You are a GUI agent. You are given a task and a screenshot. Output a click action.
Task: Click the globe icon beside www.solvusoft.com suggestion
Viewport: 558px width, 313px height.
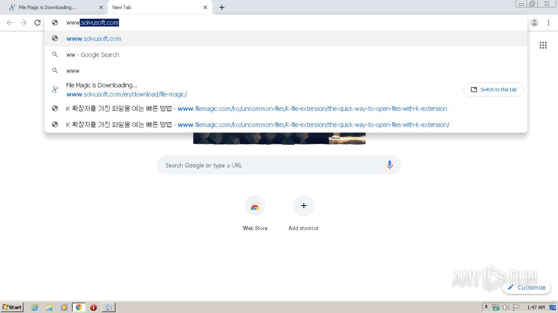tap(55, 38)
